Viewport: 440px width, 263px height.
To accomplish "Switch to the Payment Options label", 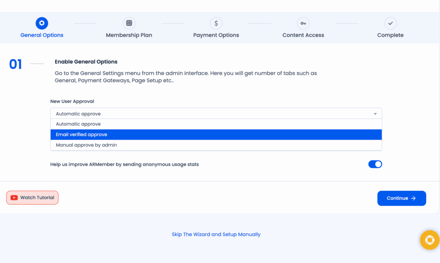I will pyautogui.click(x=216, y=35).
